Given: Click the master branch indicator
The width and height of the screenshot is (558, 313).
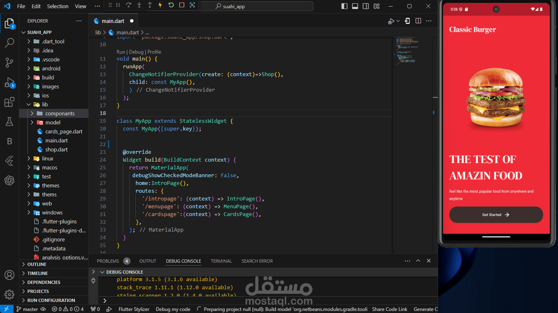Looking at the screenshot, I should click(27, 309).
